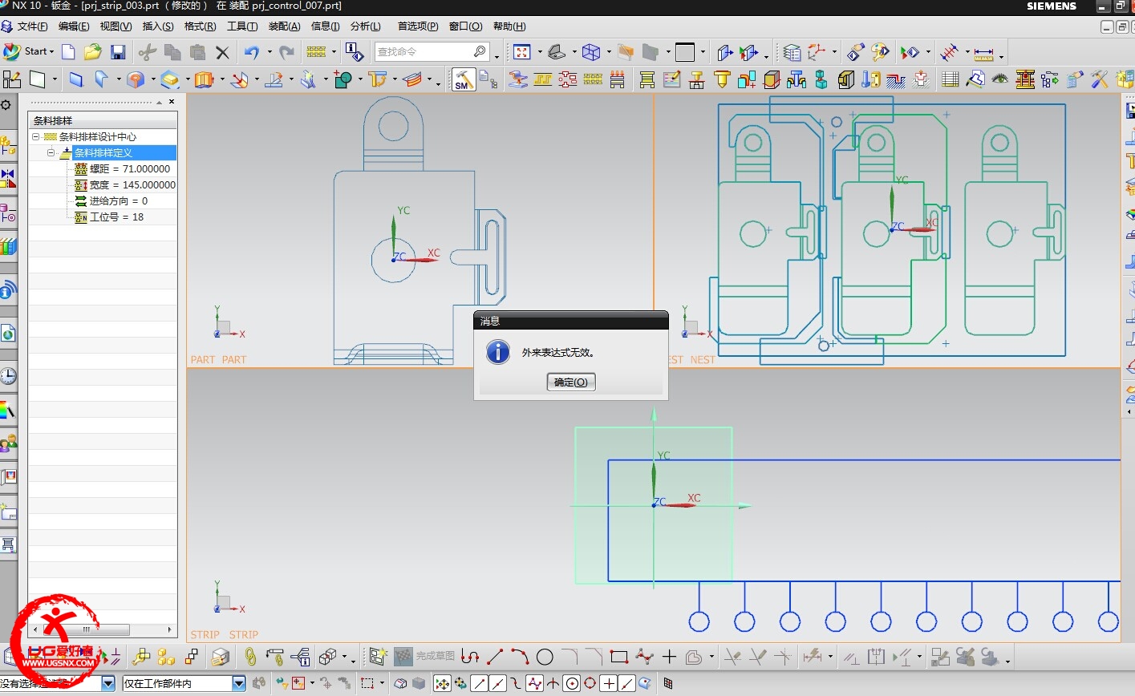The image size is (1135, 696).
Task: Click the 完成草图 finish sketch button
Action: coord(424,657)
